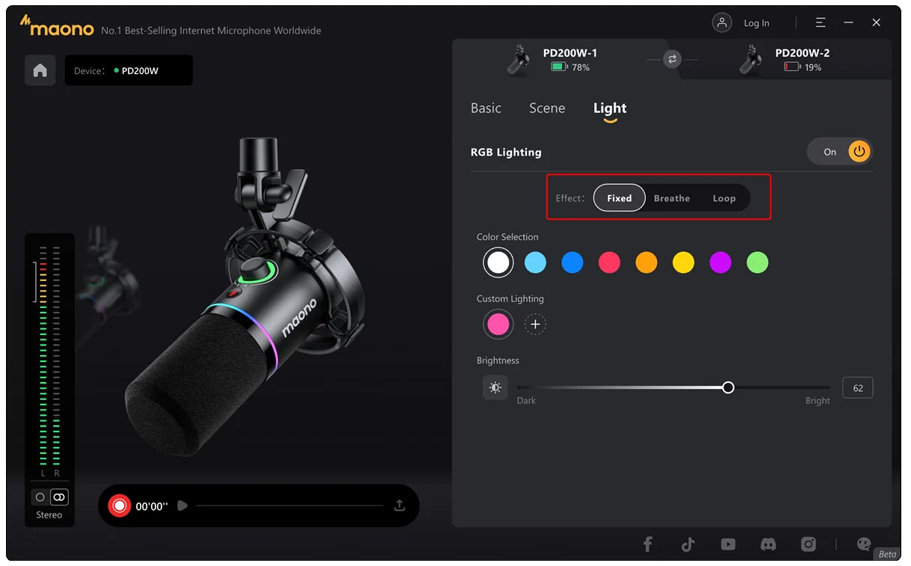Select the Breathe lighting effect

click(671, 198)
